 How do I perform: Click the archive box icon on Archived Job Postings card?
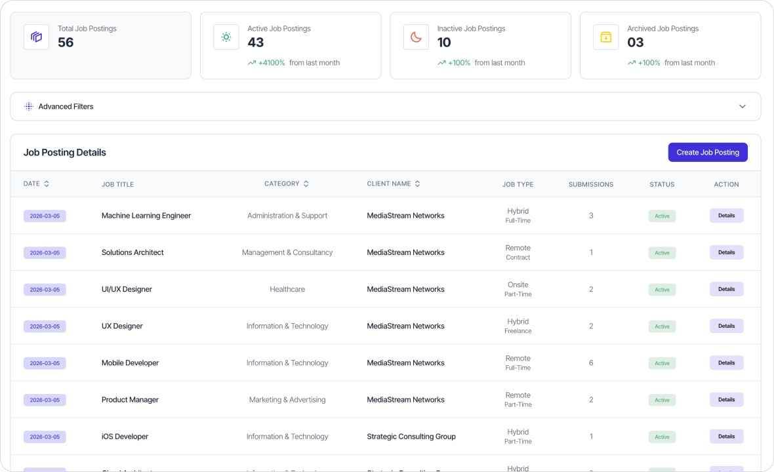pyautogui.click(x=605, y=37)
